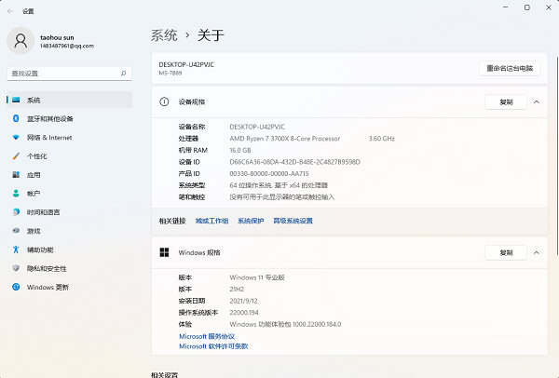
Task: Click the OS build value 22000.194
Action: (244, 313)
